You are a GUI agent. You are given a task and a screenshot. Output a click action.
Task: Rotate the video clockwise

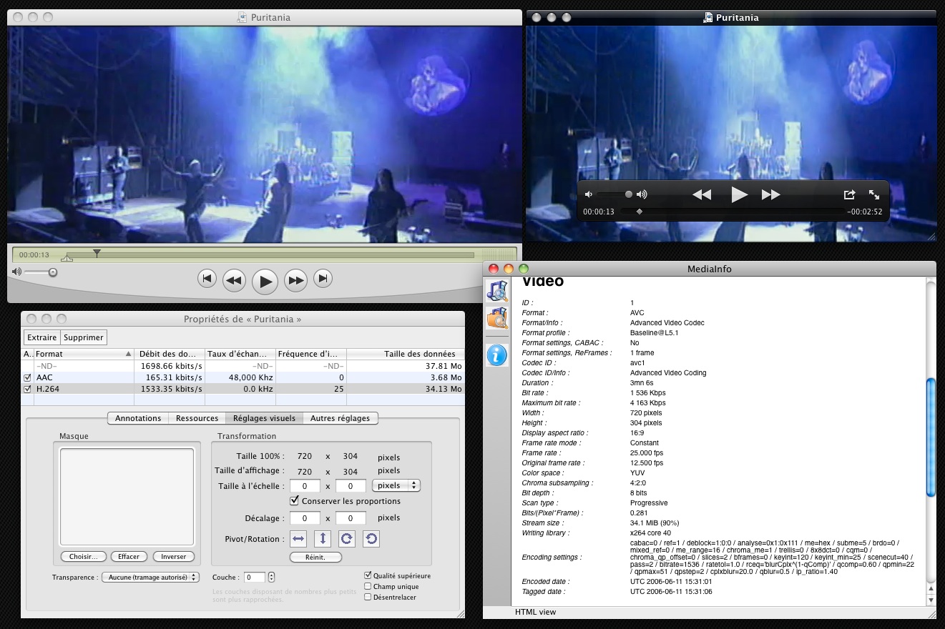pyautogui.click(x=346, y=539)
